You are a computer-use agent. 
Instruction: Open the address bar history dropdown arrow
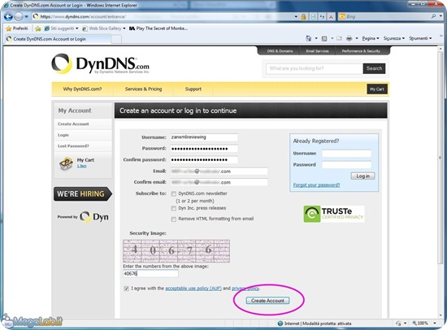click(x=296, y=17)
